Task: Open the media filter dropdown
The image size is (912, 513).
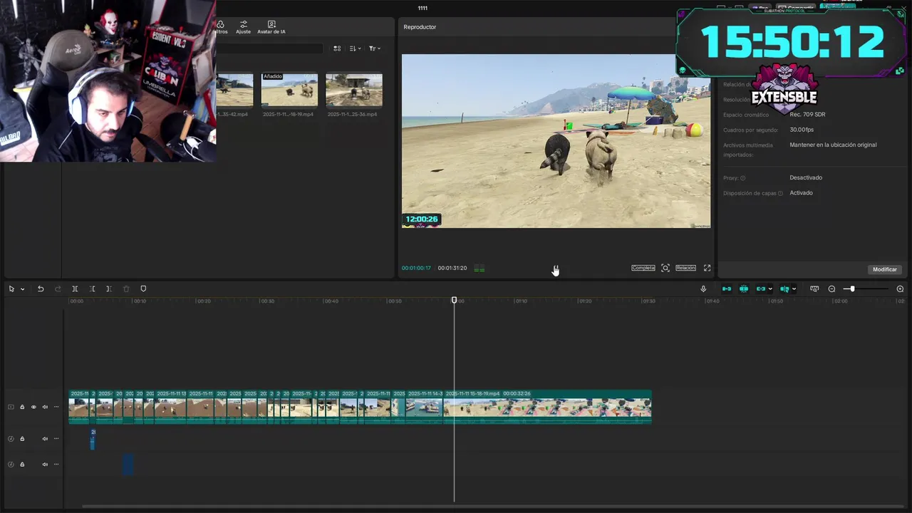Action: (374, 48)
